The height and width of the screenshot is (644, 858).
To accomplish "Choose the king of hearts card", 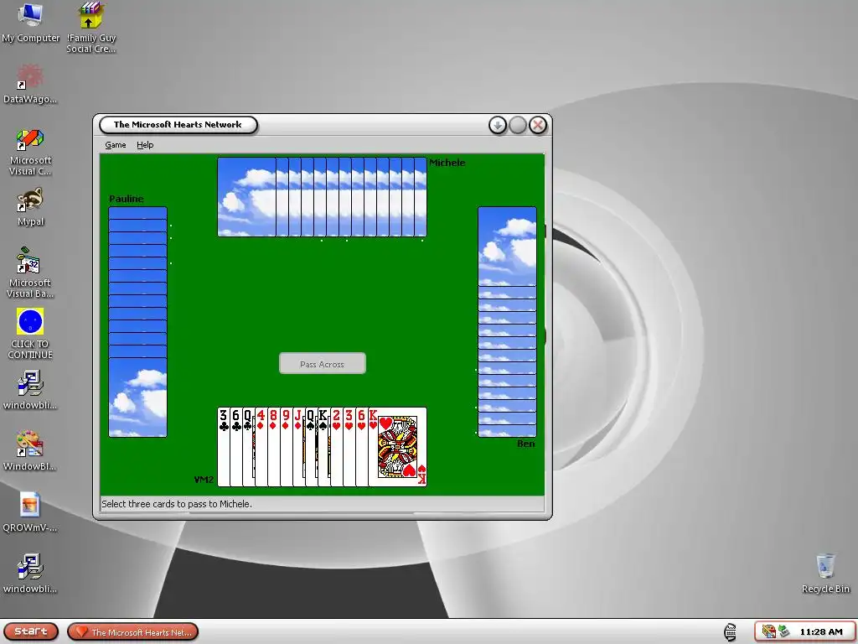I will tap(398, 447).
